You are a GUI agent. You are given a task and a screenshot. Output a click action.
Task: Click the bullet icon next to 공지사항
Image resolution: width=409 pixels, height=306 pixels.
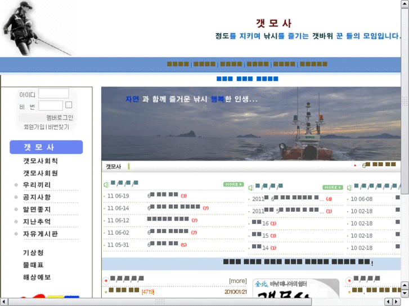(16, 197)
